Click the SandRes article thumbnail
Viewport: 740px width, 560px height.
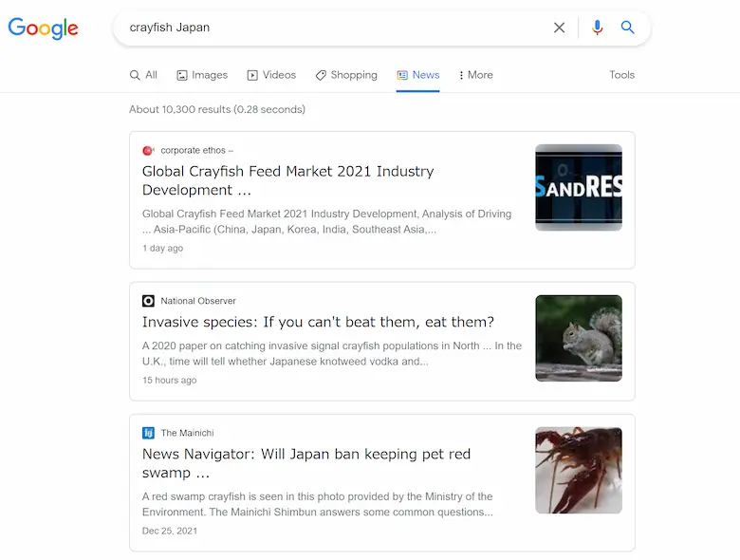579,187
